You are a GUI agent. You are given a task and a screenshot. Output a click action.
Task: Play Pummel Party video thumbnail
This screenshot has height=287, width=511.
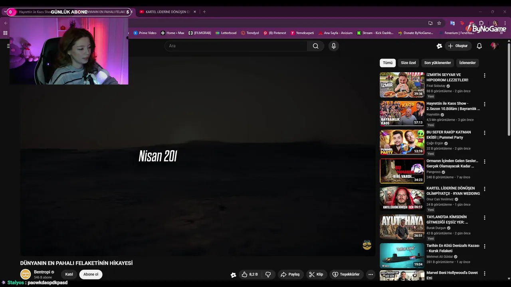coord(402,142)
